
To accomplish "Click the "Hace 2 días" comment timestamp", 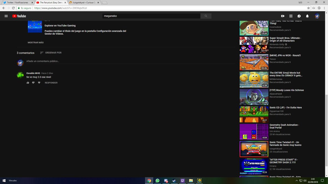I will click(47, 73).
